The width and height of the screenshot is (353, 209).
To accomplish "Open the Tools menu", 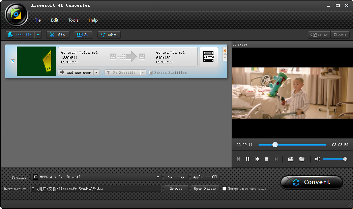I will [73, 20].
